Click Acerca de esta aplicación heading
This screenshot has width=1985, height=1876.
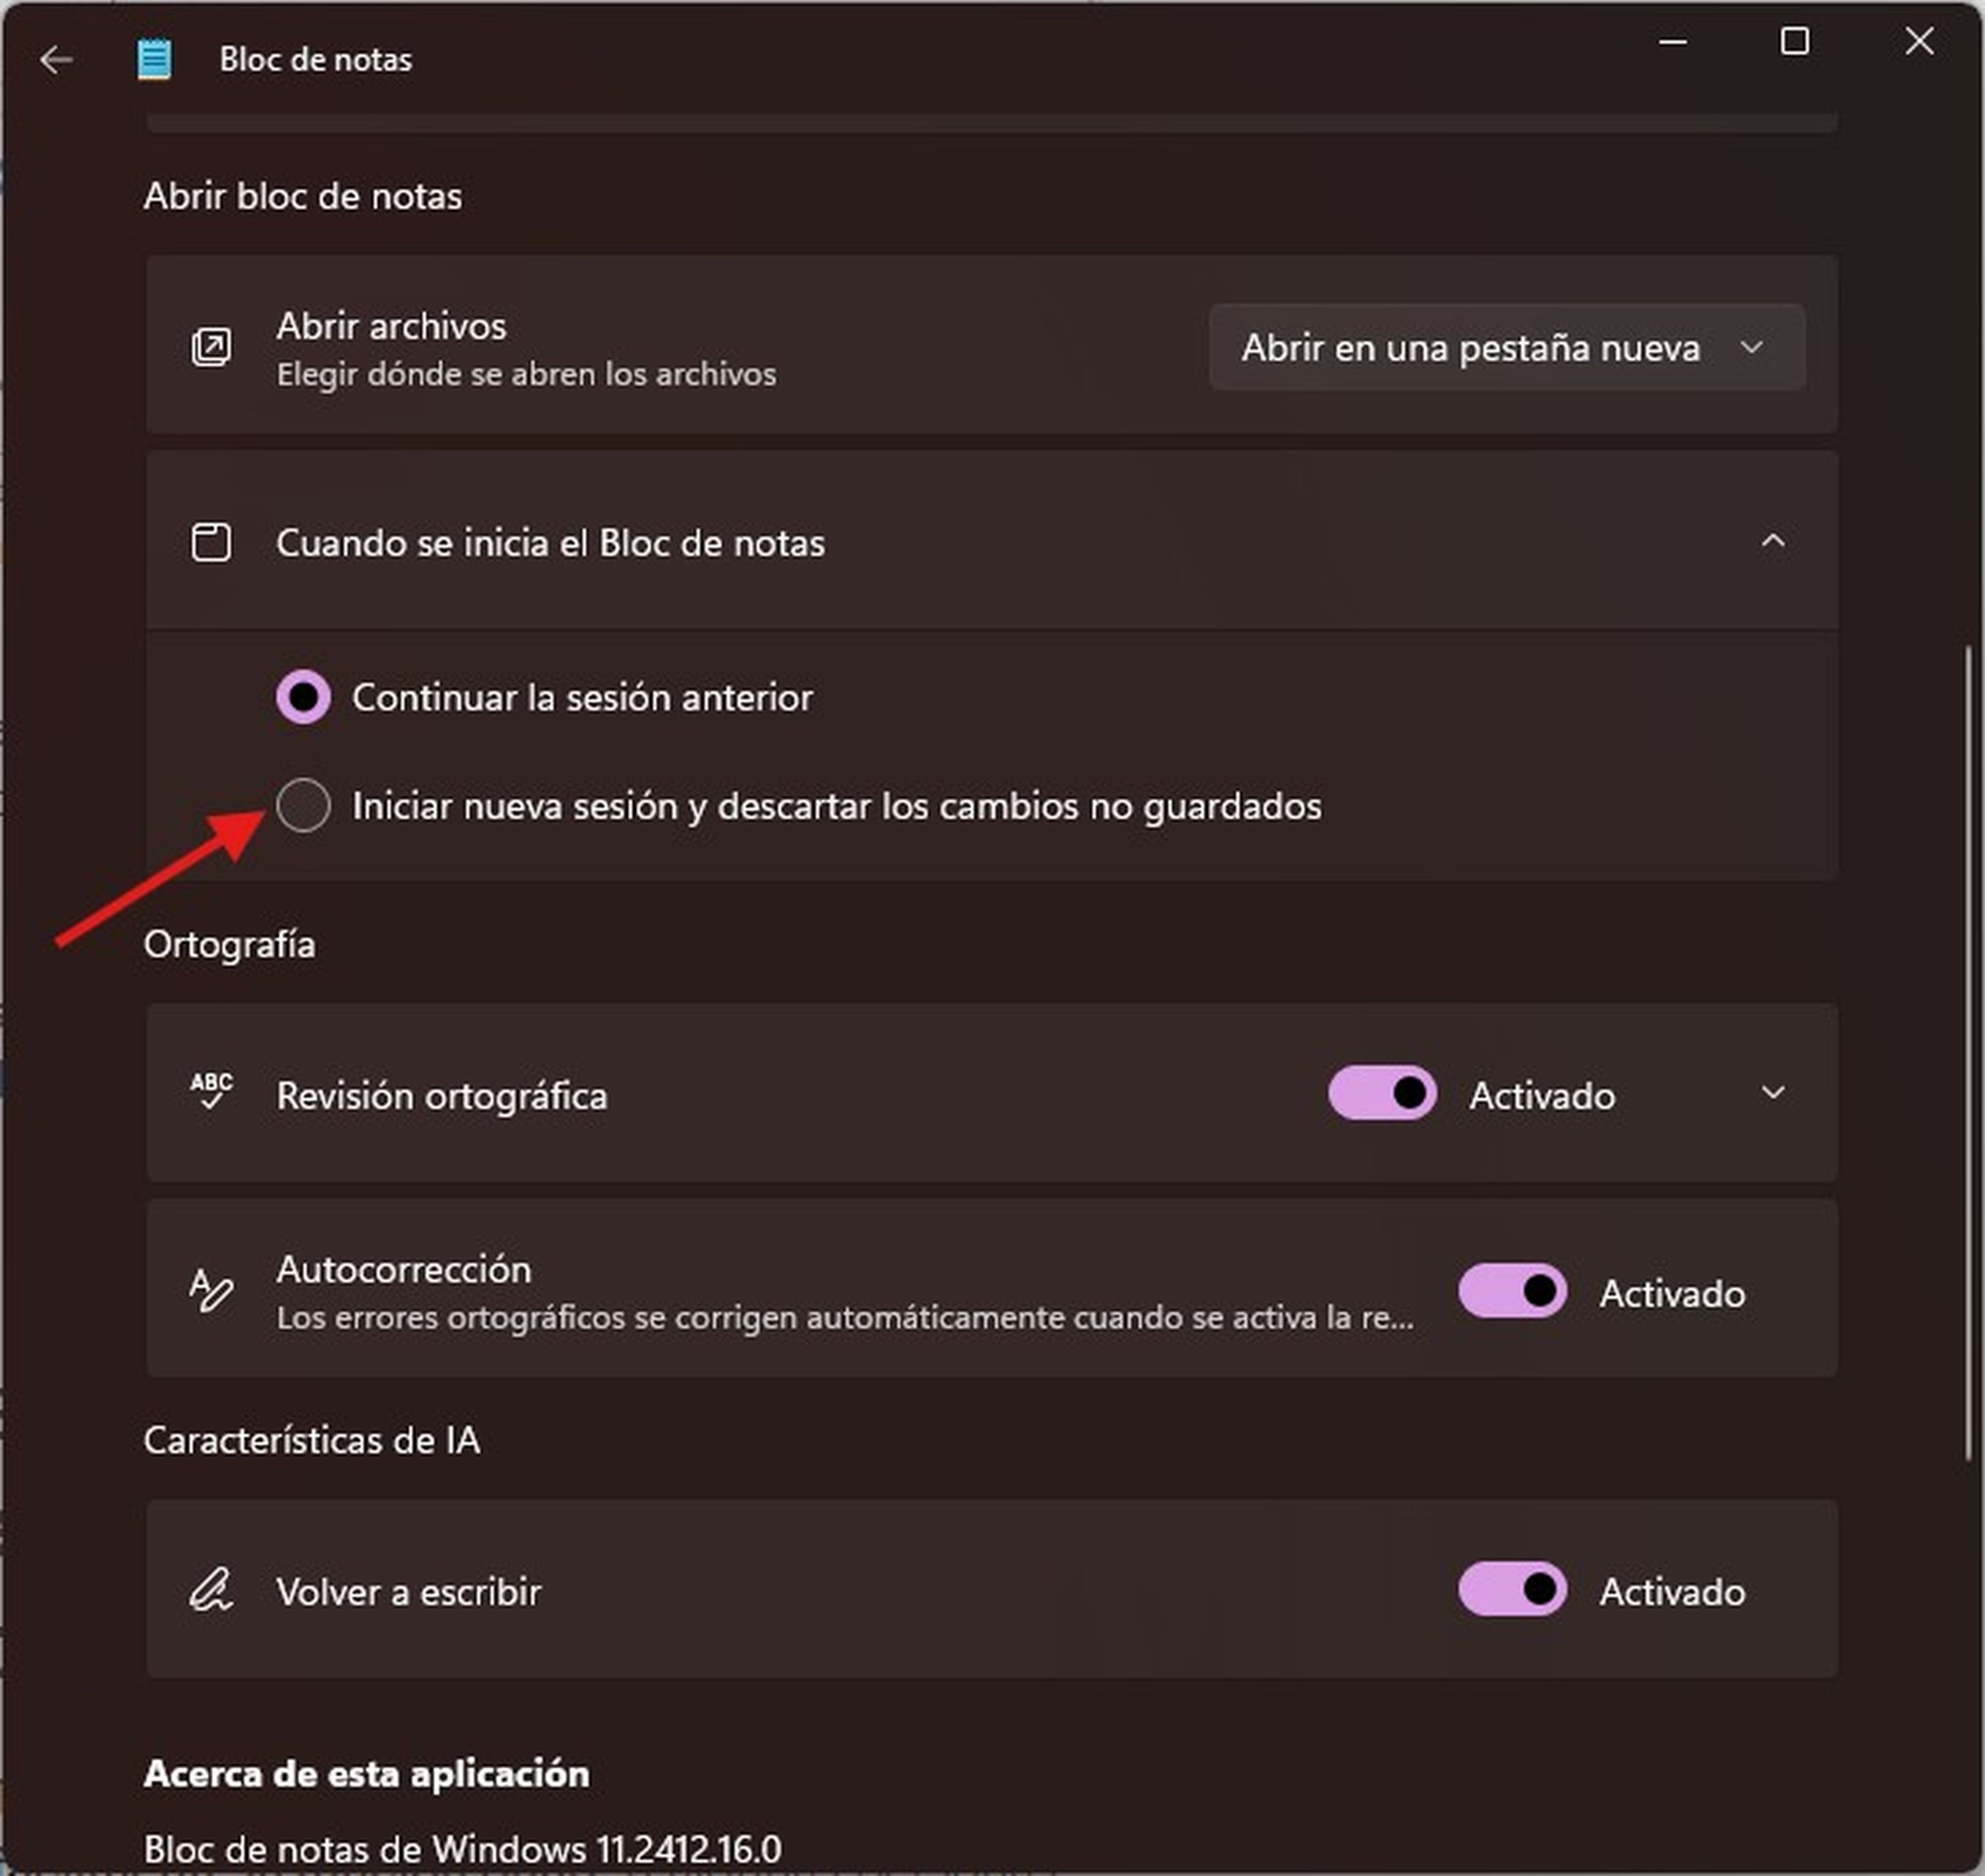coord(367,1773)
